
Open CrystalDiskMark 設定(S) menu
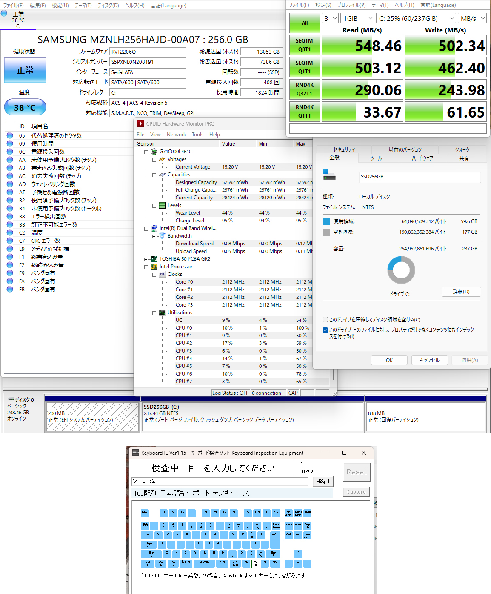coord(323,5)
